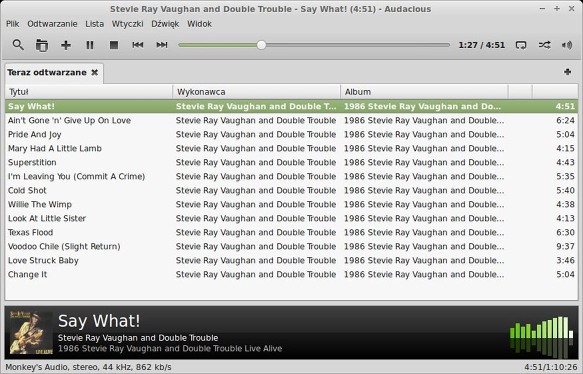
Task: Skip to previous track
Action: 138,45
